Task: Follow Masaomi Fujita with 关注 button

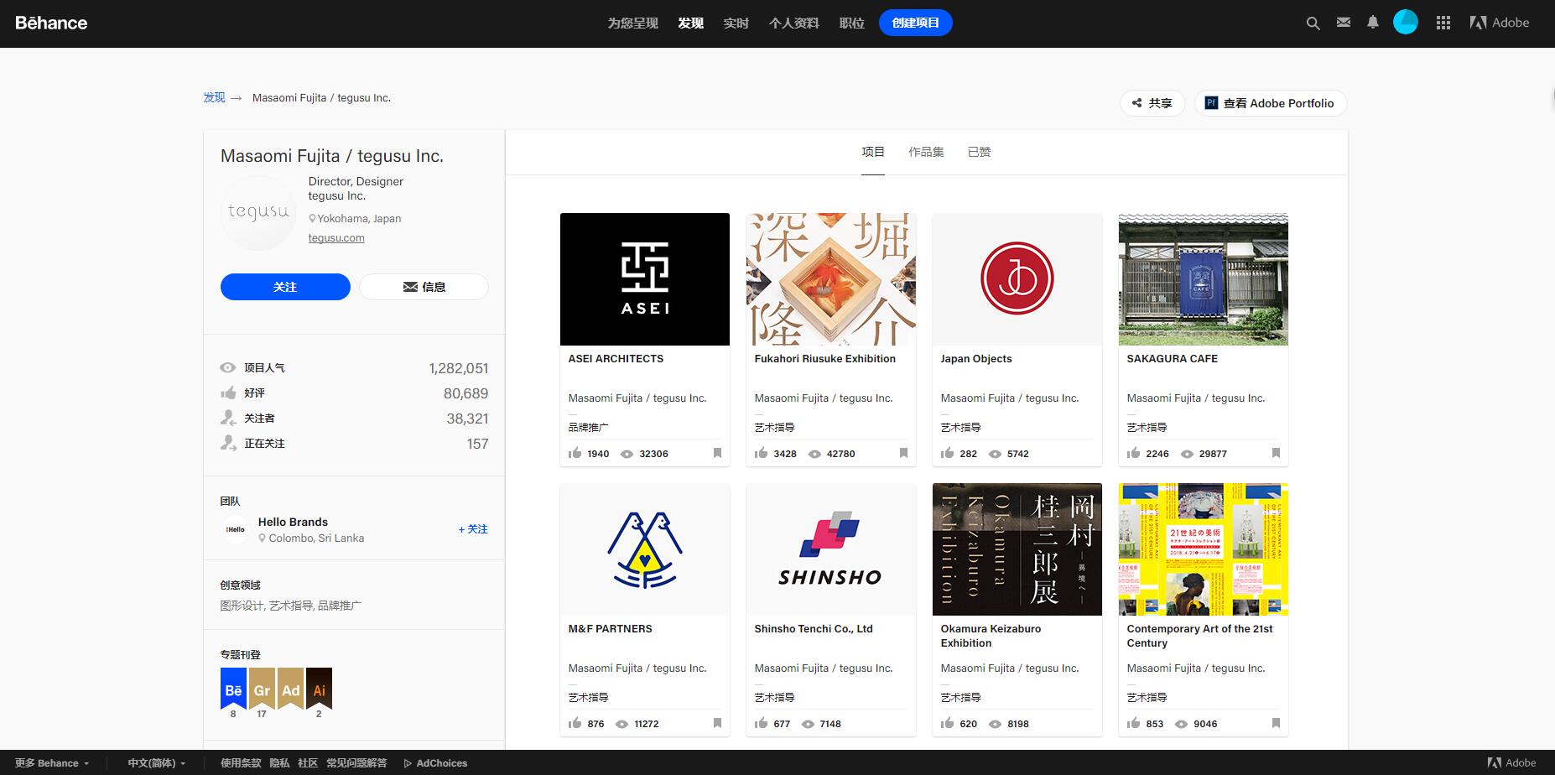Action: point(285,287)
